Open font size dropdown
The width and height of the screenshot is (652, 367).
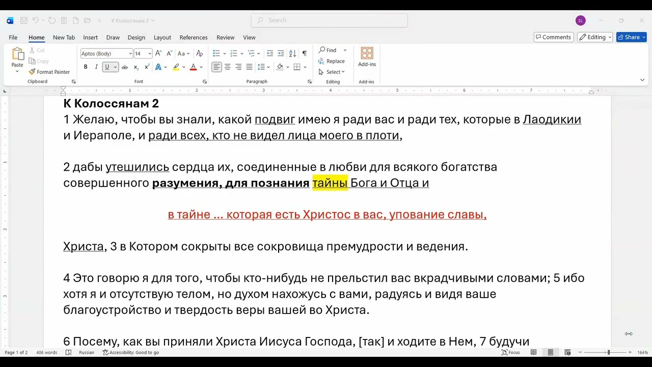pyautogui.click(x=150, y=54)
